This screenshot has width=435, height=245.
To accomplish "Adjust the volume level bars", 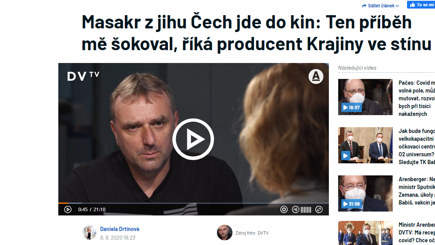I will click(x=306, y=210).
